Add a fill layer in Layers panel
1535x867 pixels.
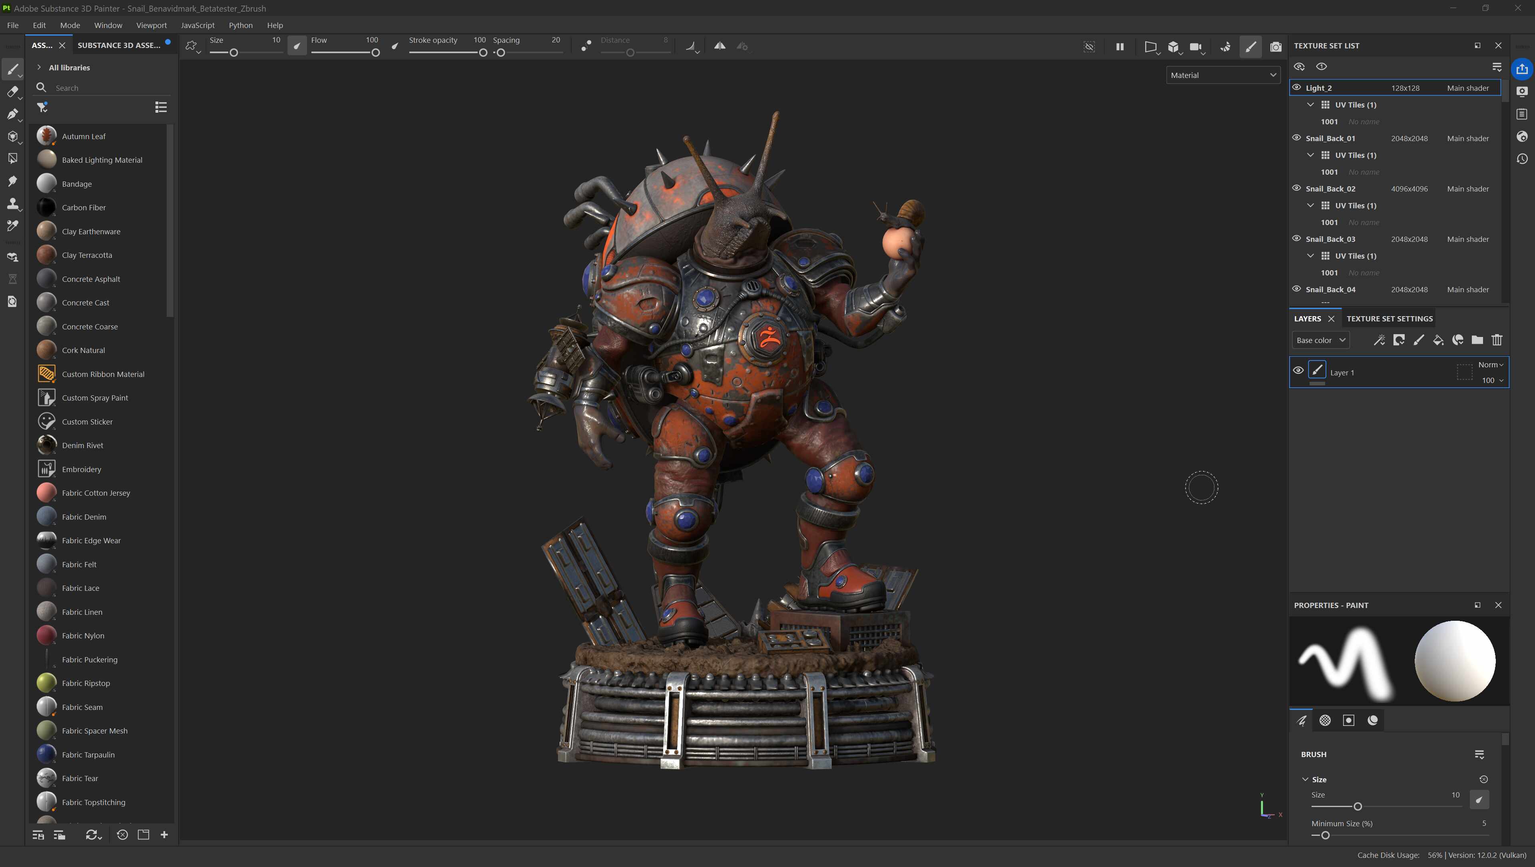pyautogui.click(x=1438, y=340)
